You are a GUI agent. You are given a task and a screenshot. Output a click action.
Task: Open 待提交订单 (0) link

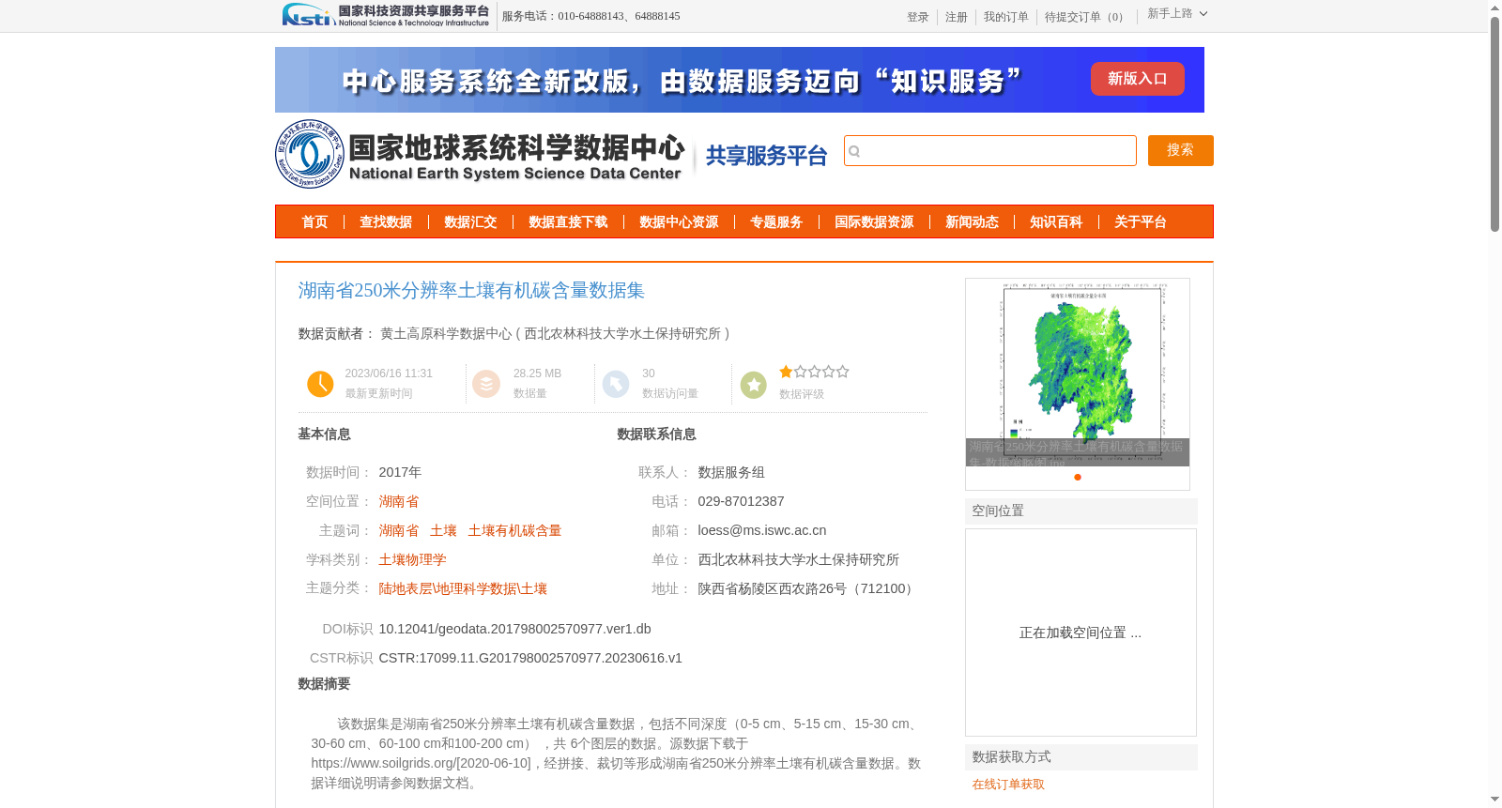tap(1086, 17)
